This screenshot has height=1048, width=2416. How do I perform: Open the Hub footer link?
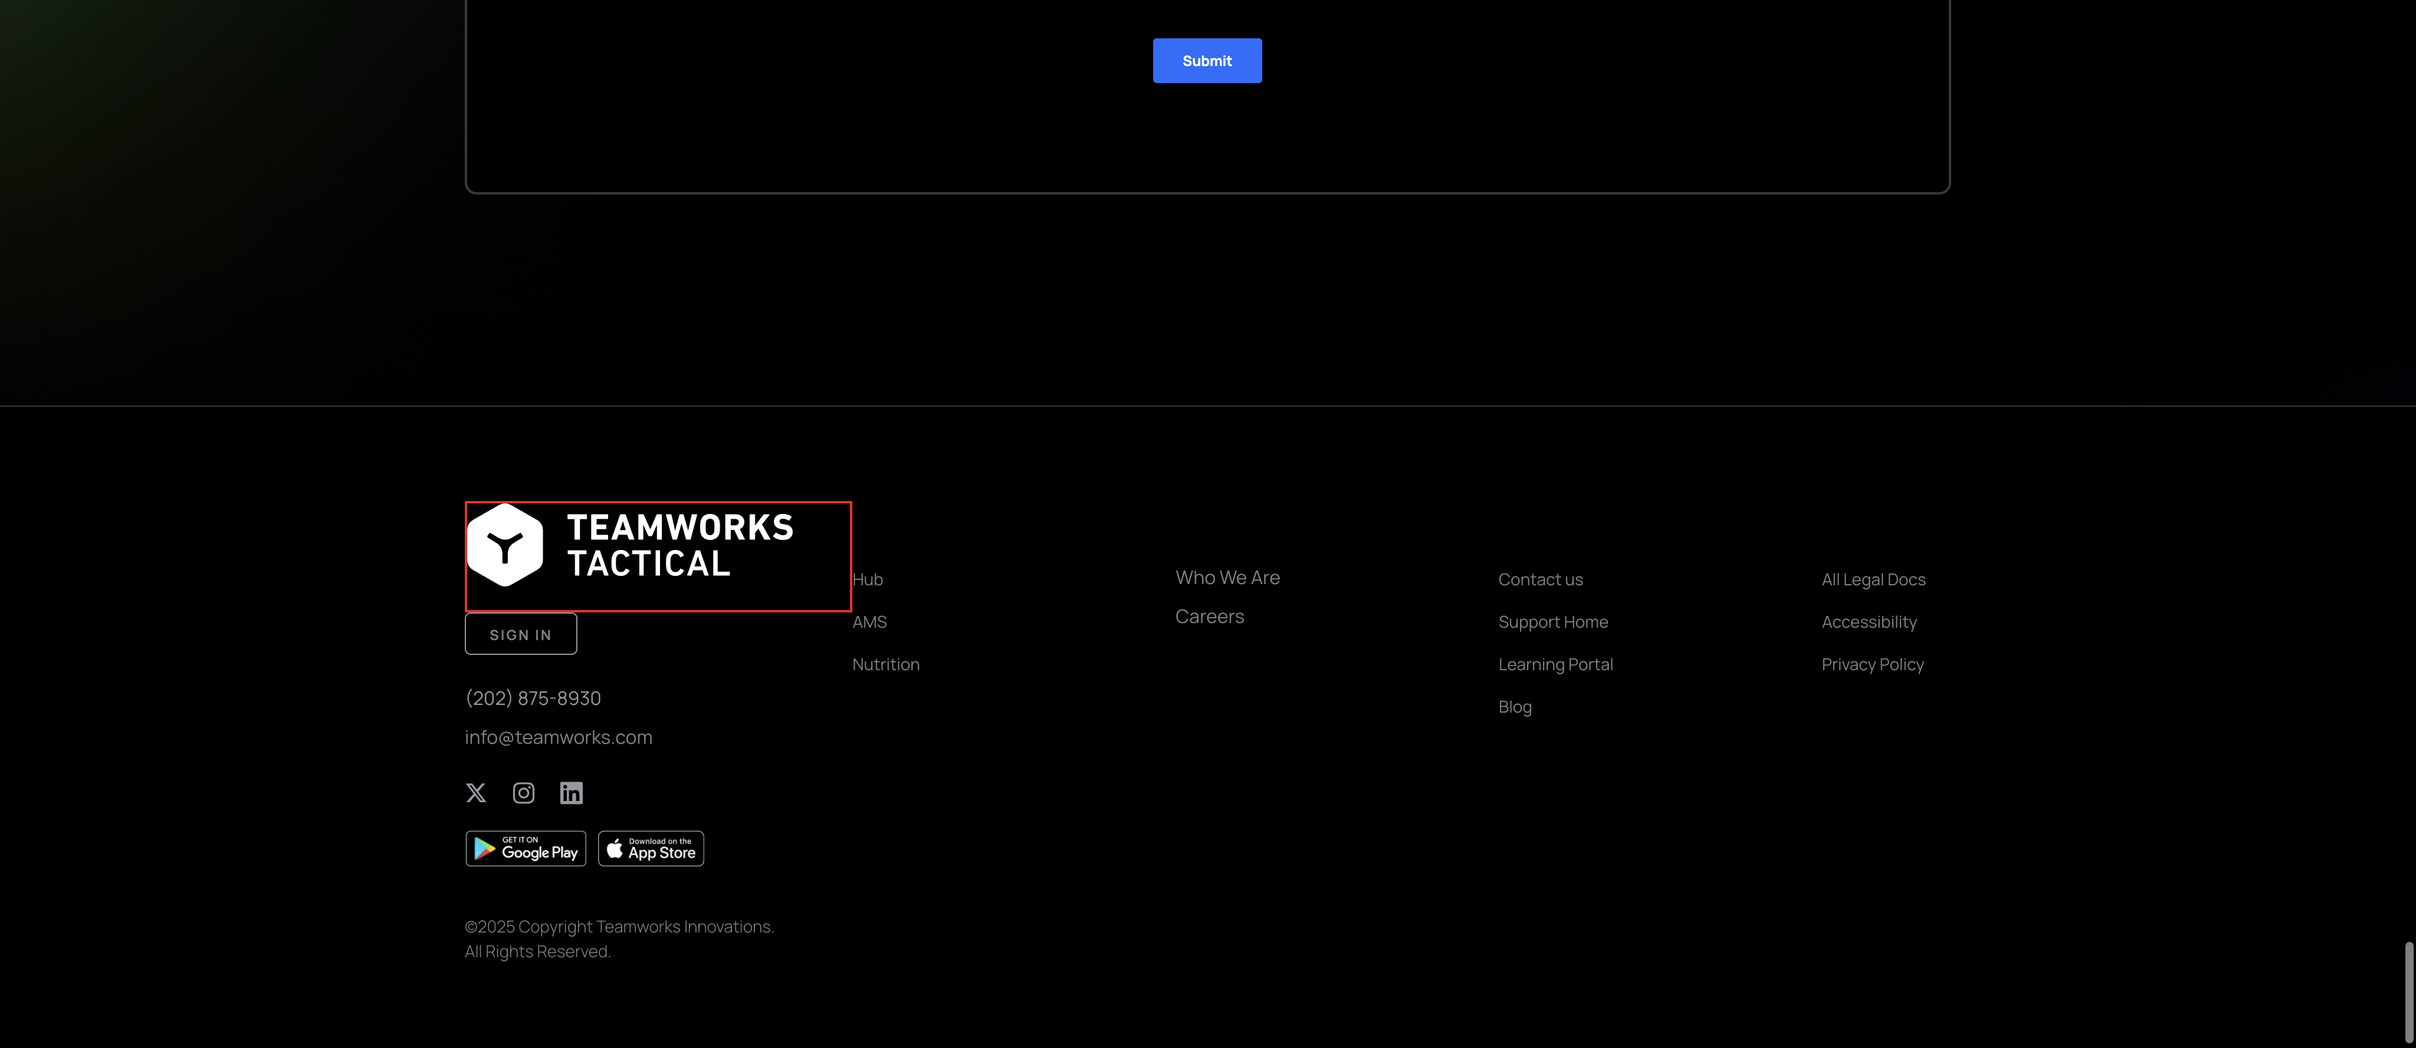pos(868,580)
